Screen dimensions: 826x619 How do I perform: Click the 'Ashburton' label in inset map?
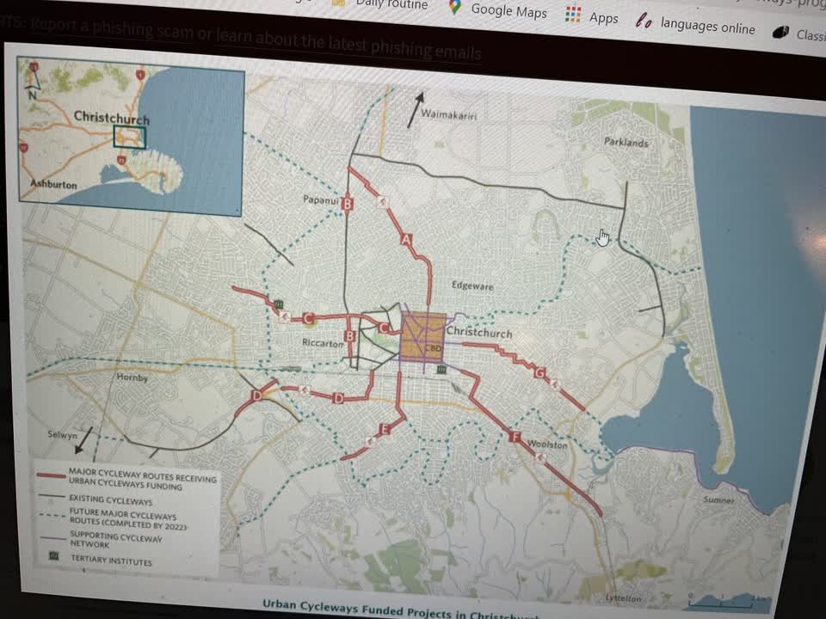[53, 184]
